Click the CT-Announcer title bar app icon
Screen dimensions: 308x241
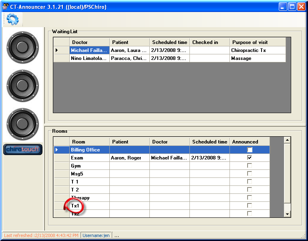(6, 7)
